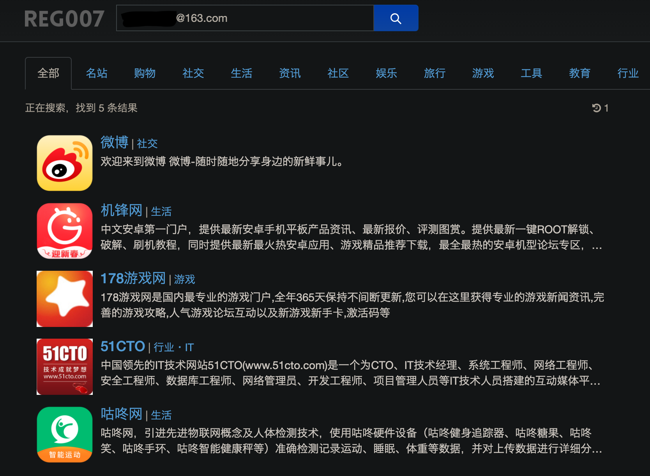This screenshot has height=476, width=650.
Task: Click the 51CTO description starting 中国领先的IT技术网站
Action: click(351, 373)
